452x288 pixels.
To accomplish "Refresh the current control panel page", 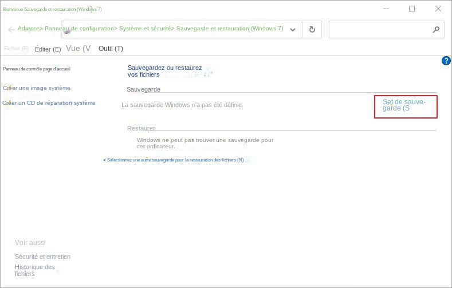I will (x=312, y=30).
